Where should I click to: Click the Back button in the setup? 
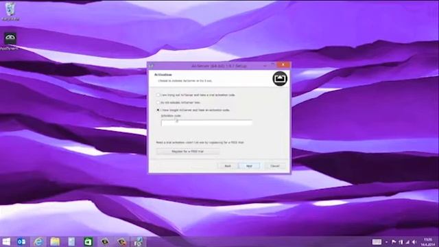(228, 166)
